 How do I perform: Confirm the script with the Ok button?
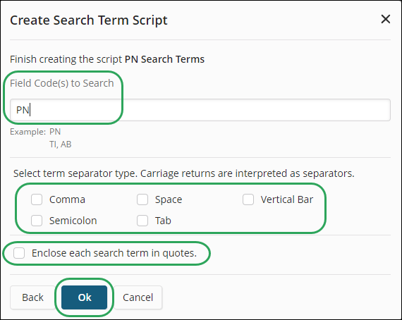85,297
